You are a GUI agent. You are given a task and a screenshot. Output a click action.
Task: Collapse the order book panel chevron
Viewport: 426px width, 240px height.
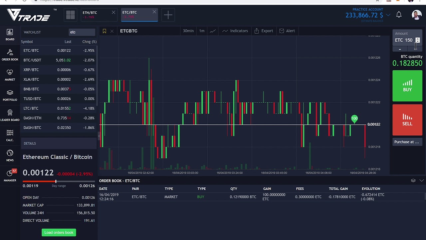point(421,181)
